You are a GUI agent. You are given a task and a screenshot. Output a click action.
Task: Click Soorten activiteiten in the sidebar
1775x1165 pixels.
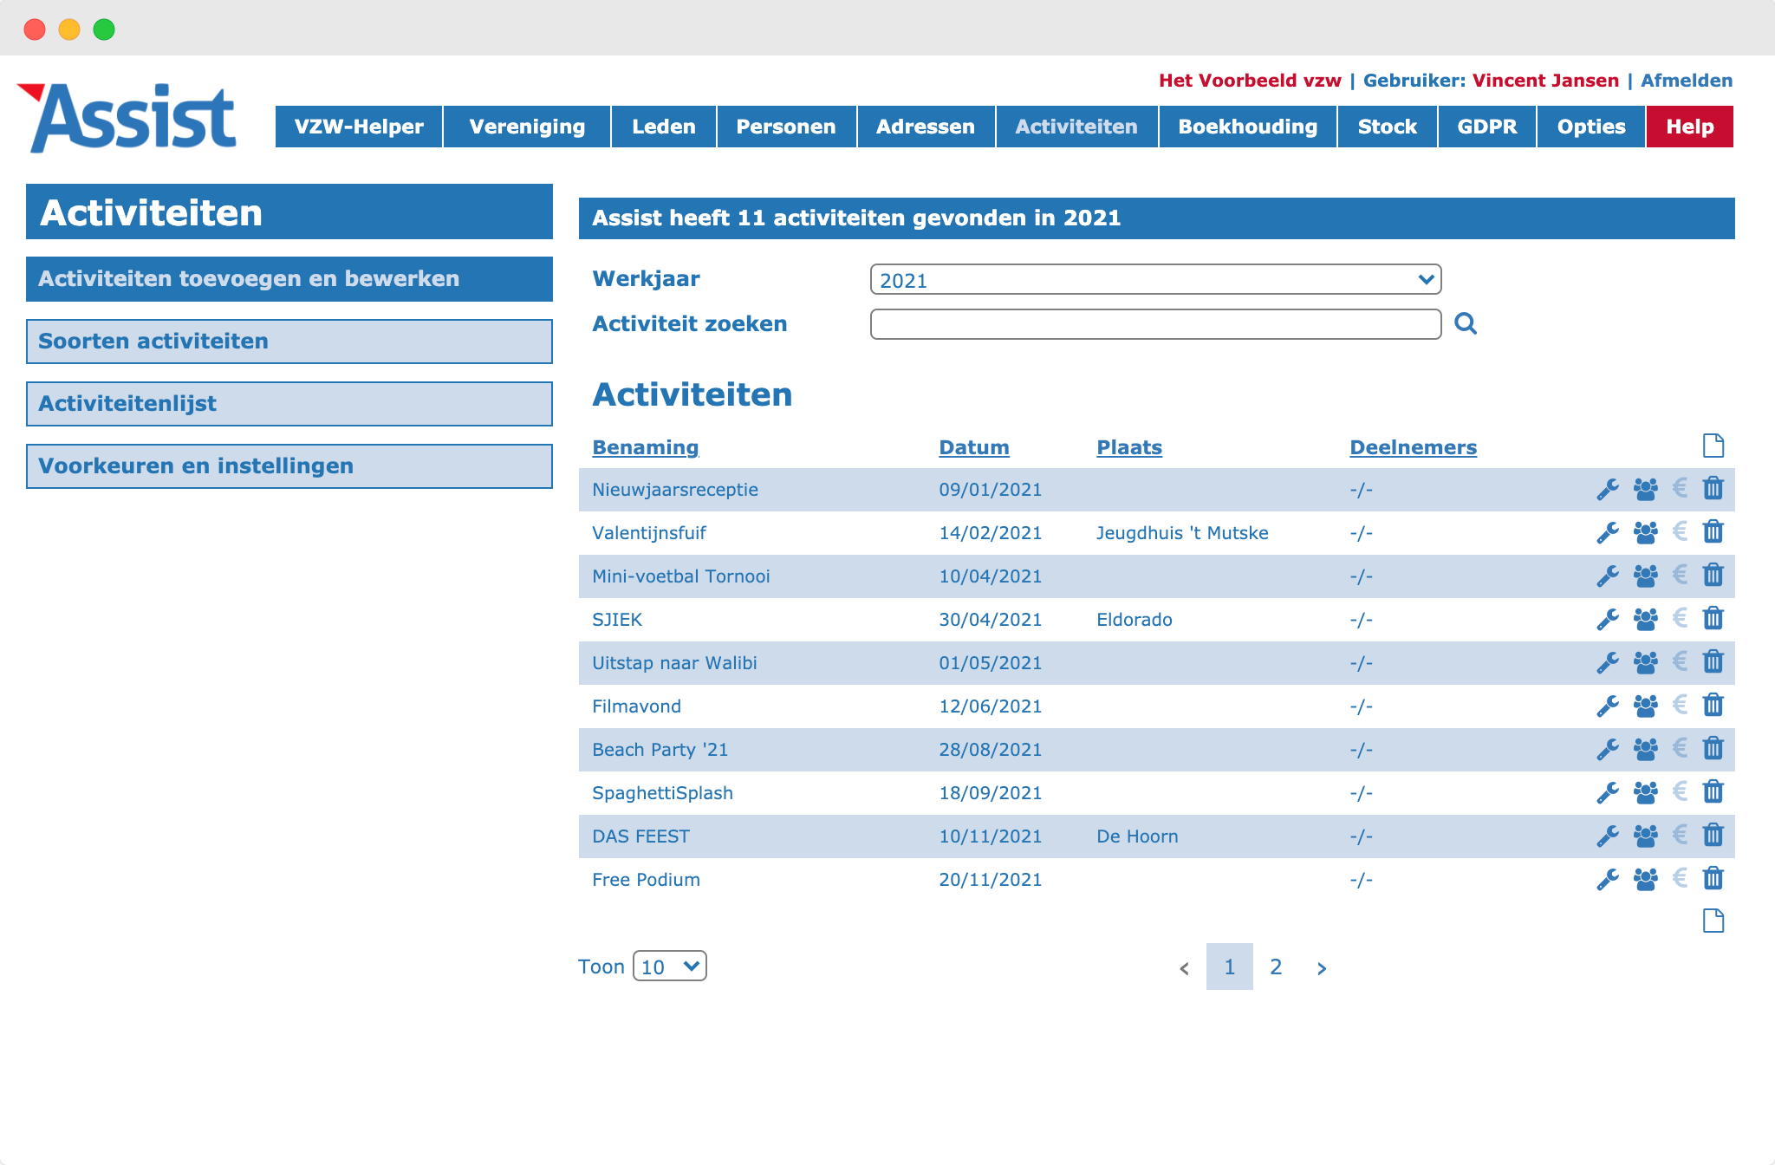pos(289,342)
